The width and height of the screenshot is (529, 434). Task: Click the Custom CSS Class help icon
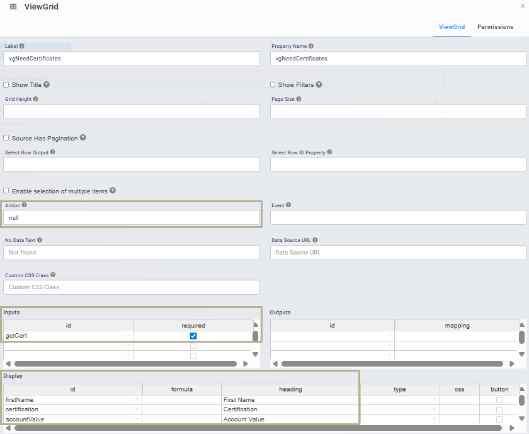point(53,275)
